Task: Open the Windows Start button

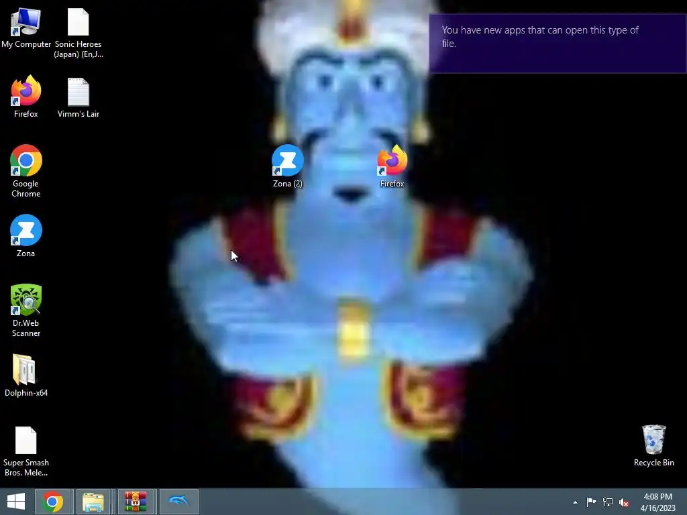Action: point(16,502)
